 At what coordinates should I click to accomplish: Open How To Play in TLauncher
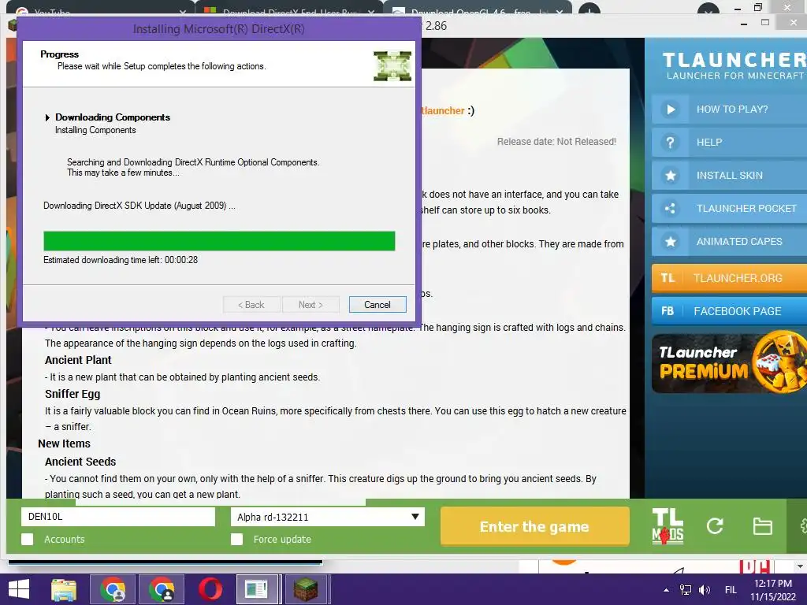732,109
